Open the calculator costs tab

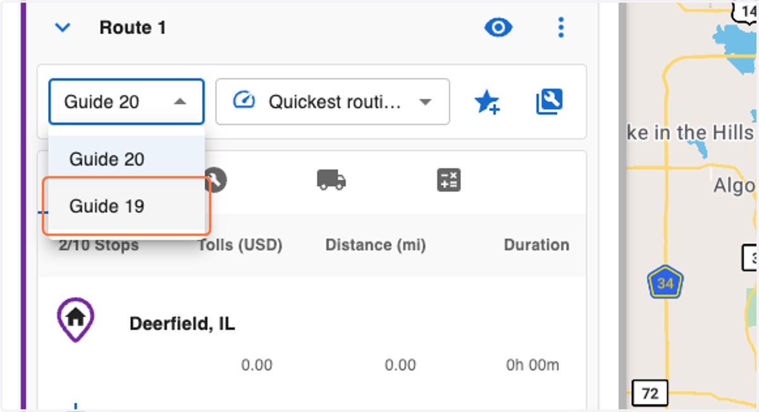[449, 181]
